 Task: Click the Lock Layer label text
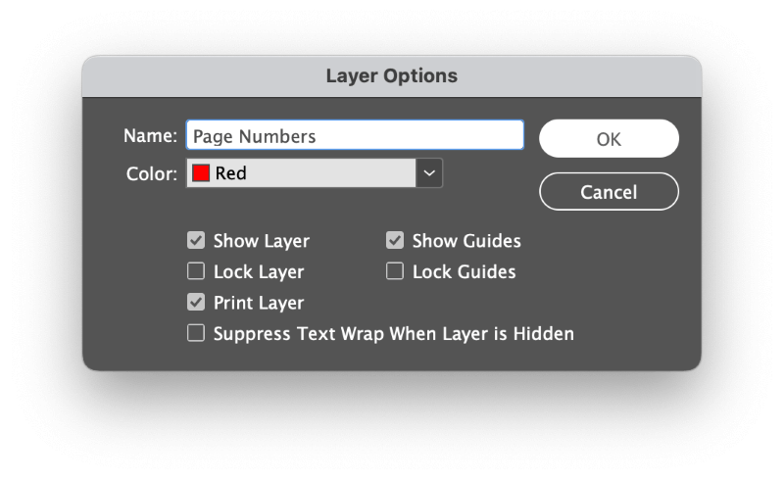click(x=259, y=272)
